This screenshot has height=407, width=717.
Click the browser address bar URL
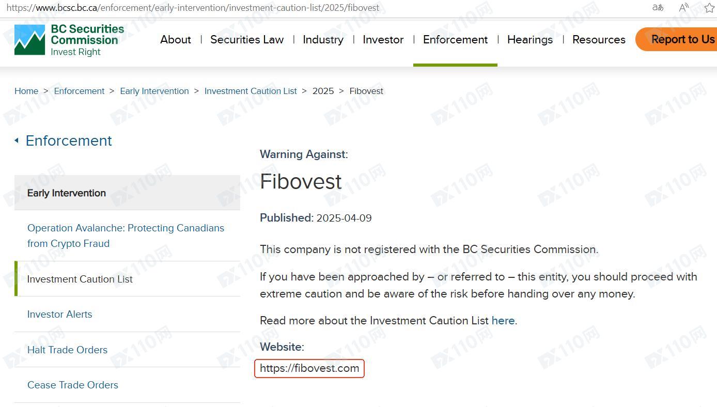pos(193,8)
